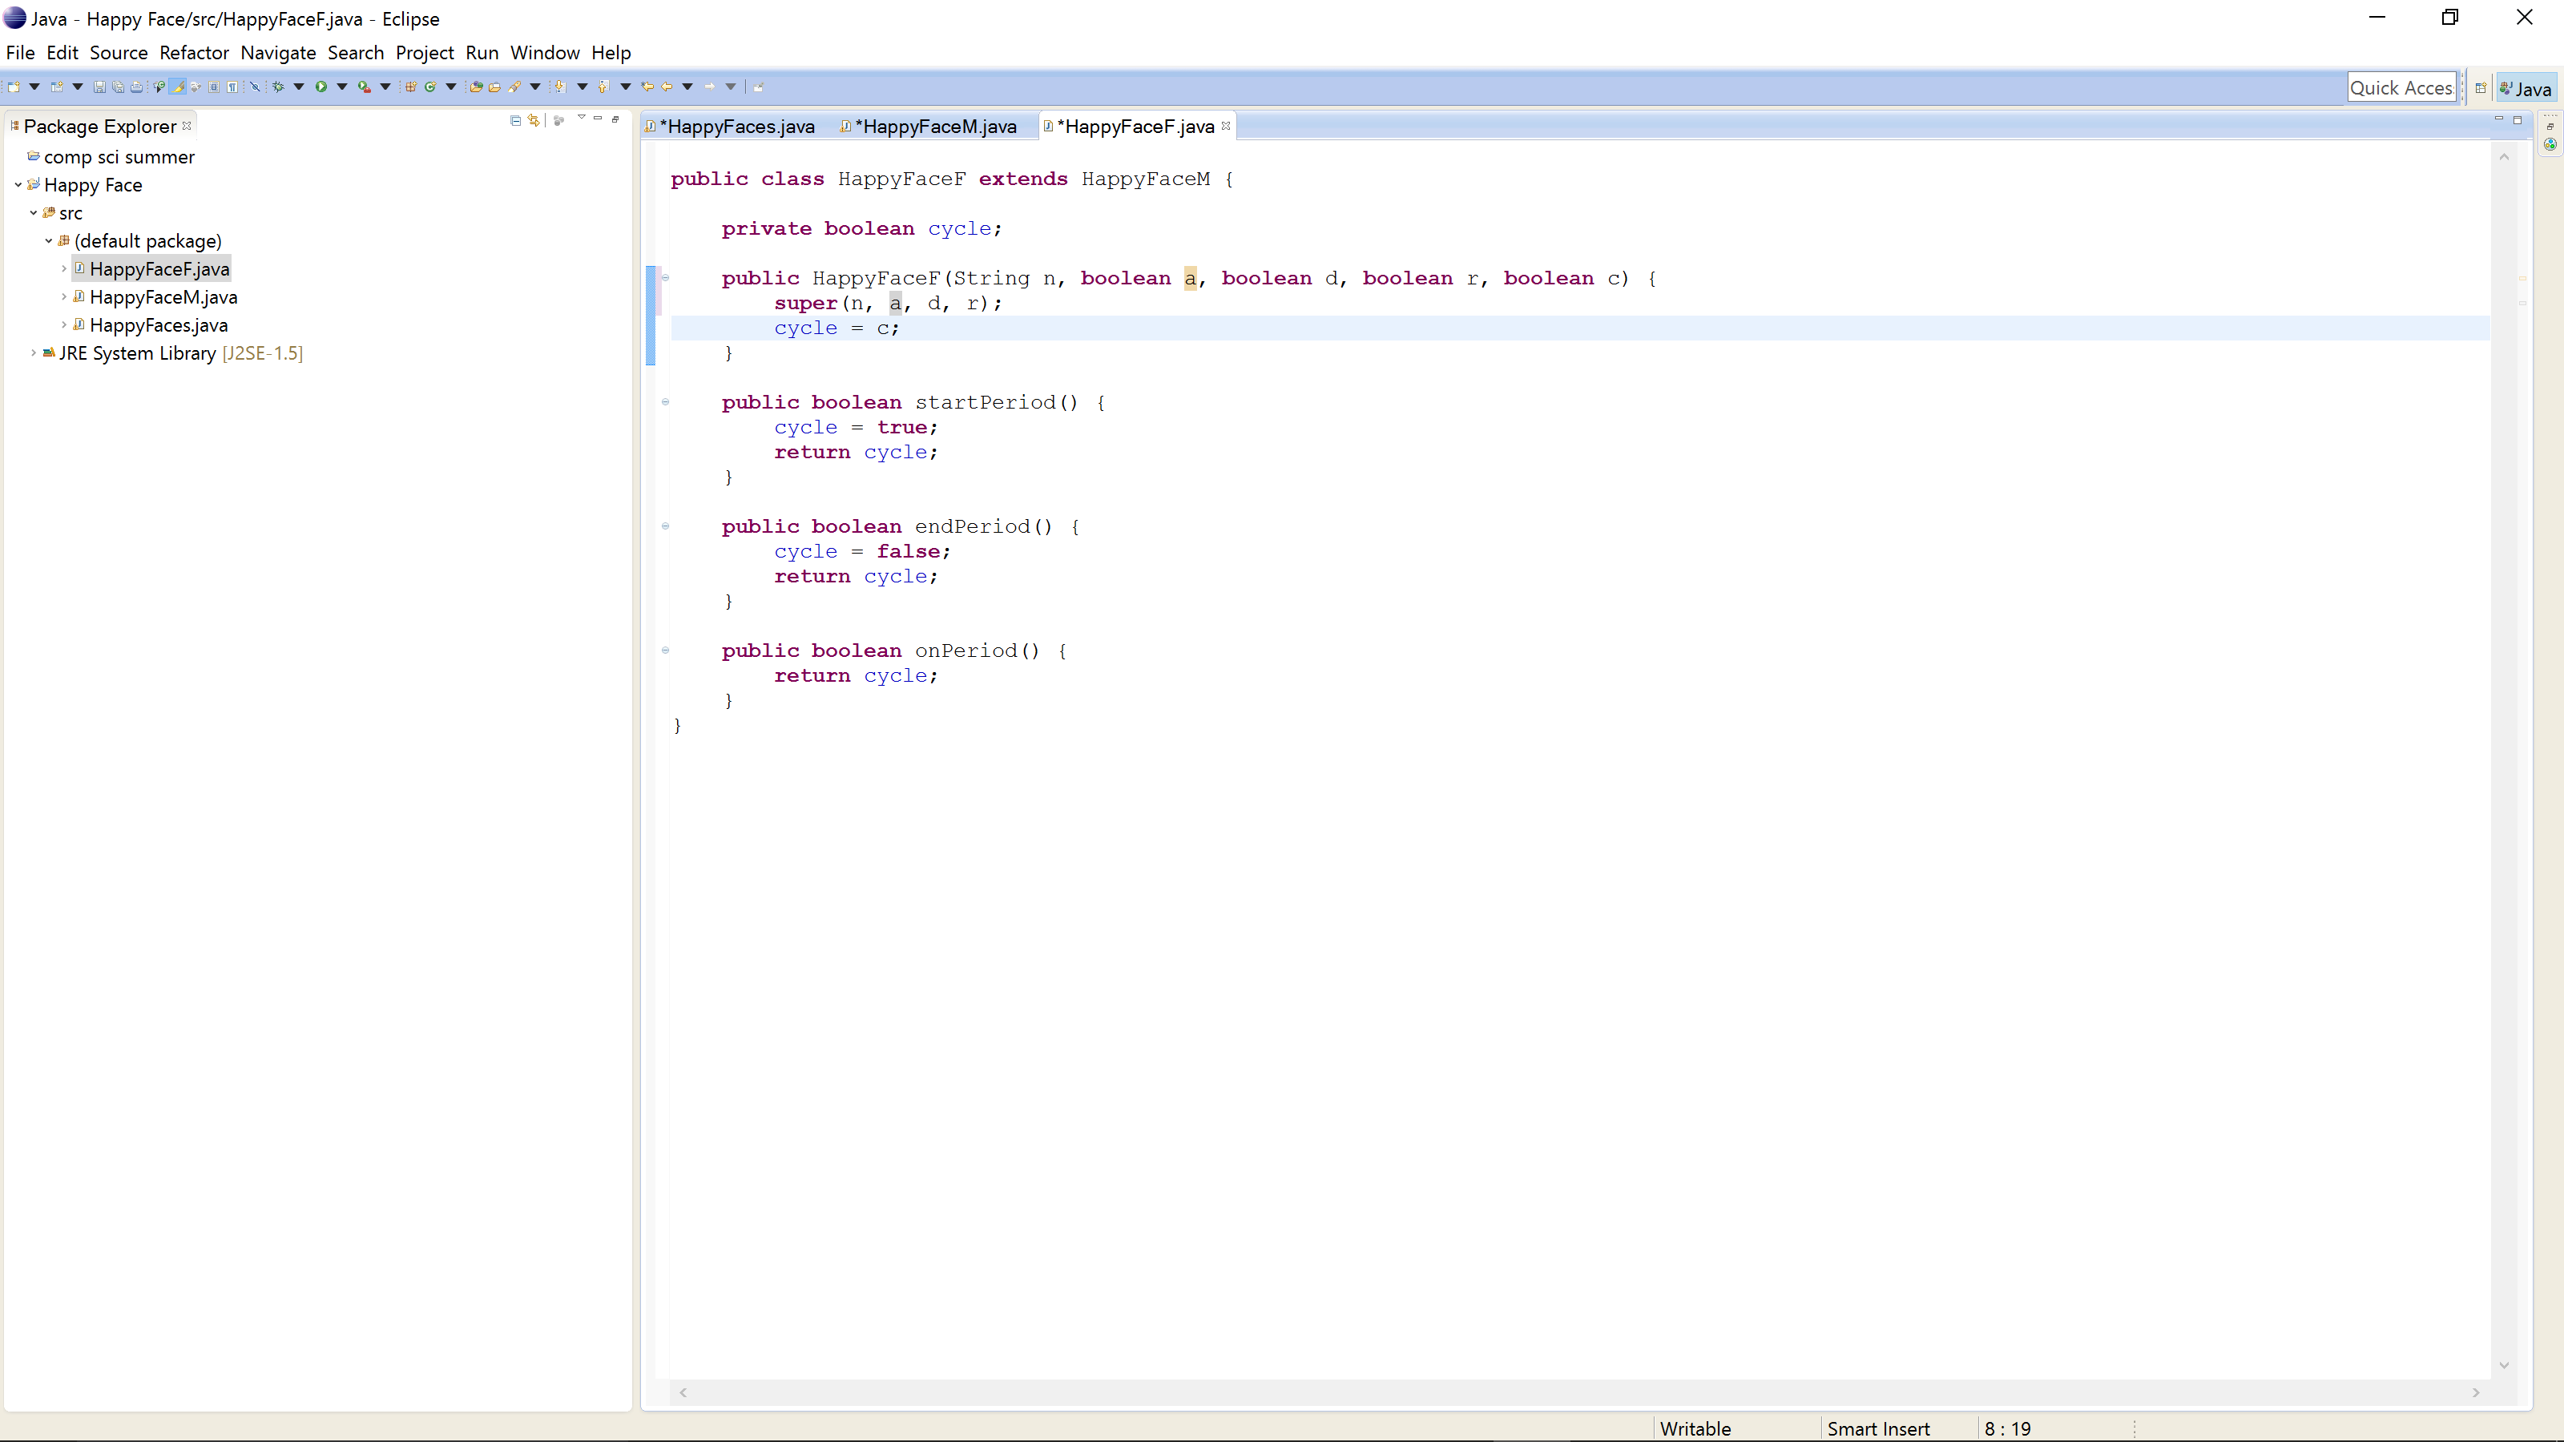Click the New Java Class icon
2564x1442 pixels.
431,87
